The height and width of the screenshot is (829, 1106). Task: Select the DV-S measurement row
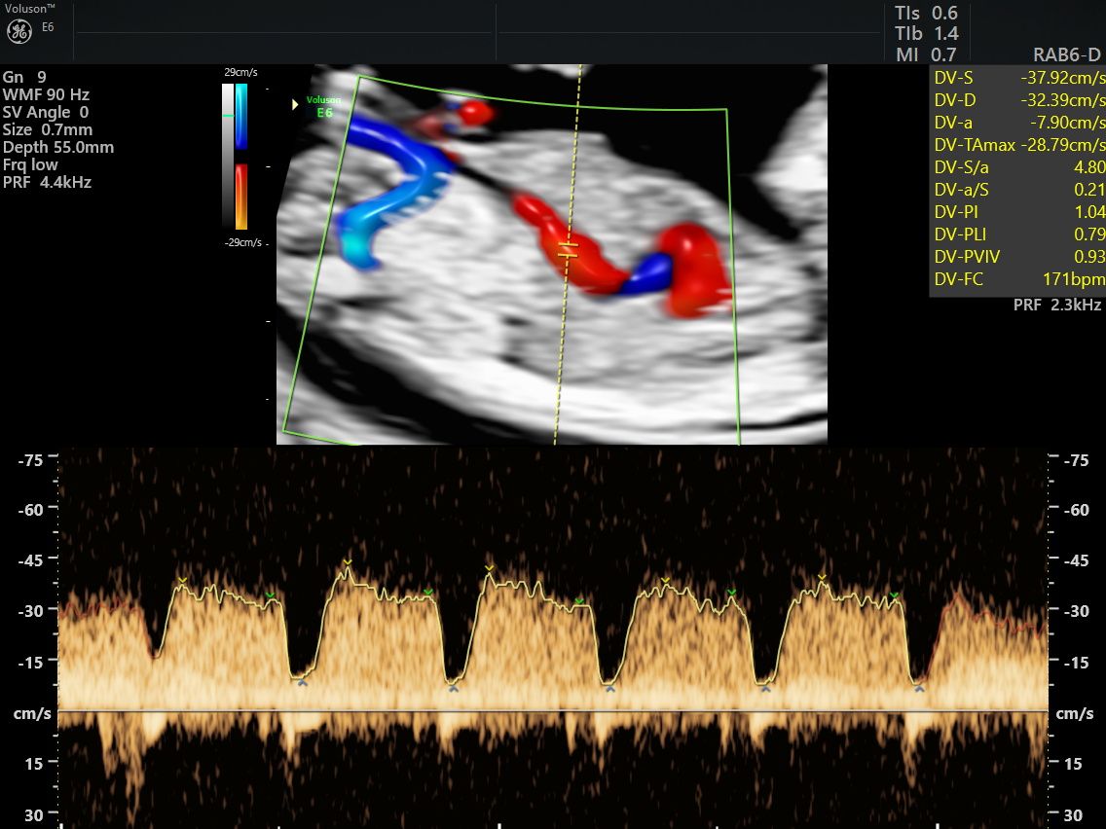1017,79
